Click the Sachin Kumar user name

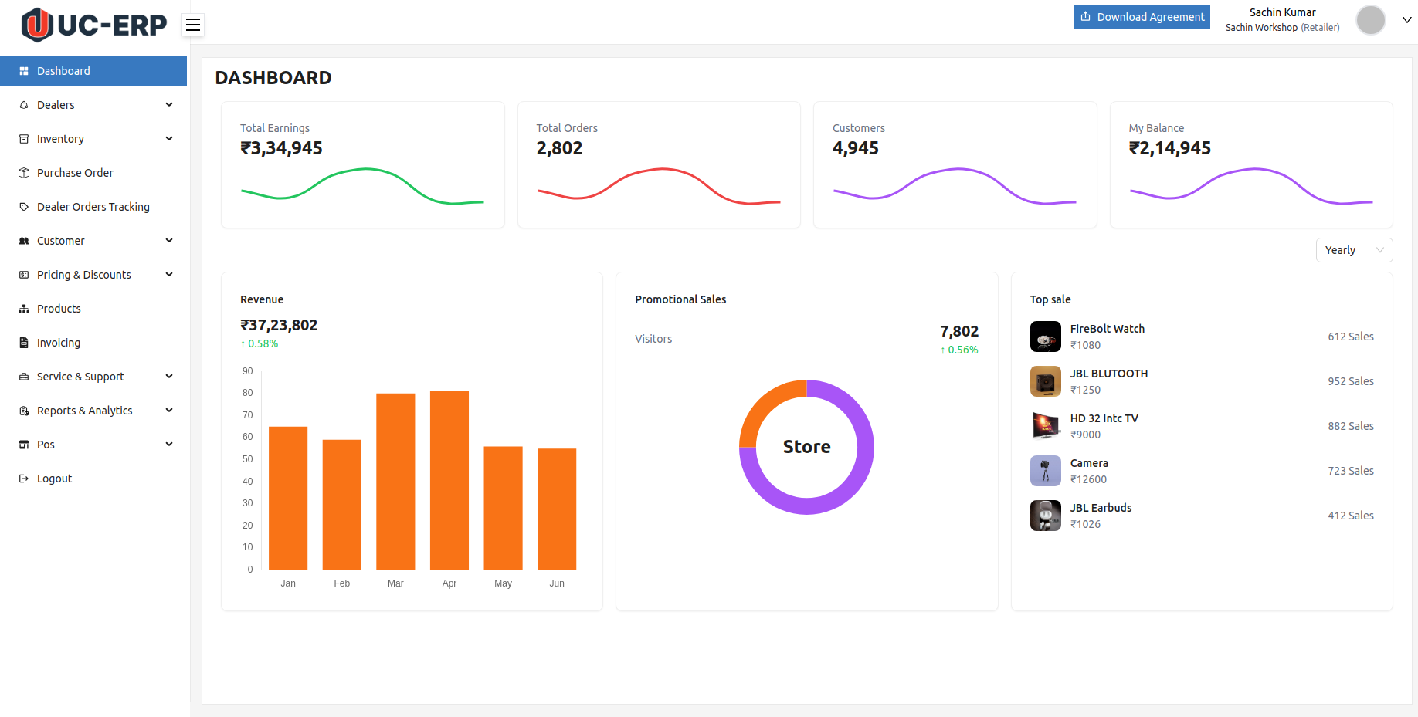pyautogui.click(x=1282, y=12)
